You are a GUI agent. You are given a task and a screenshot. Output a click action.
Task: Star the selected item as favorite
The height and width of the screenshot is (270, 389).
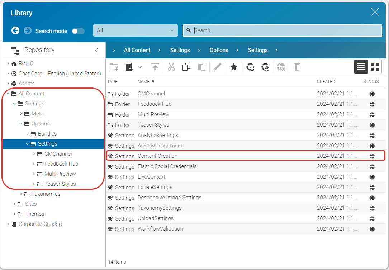pyautogui.click(x=233, y=67)
